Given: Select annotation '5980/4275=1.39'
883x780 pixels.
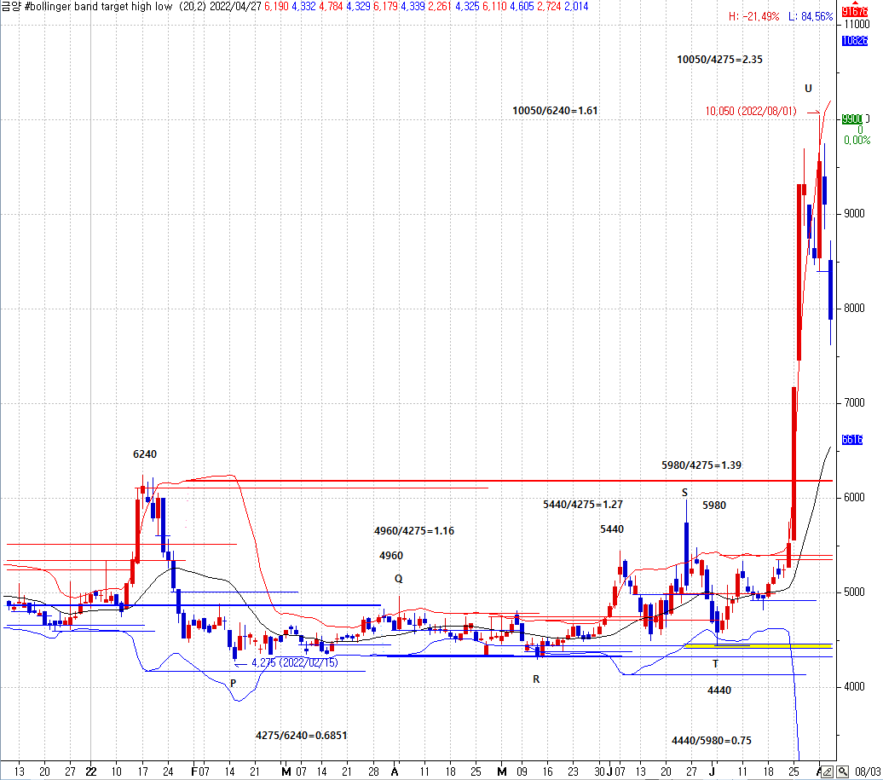Looking at the screenshot, I should click(701, 465).
